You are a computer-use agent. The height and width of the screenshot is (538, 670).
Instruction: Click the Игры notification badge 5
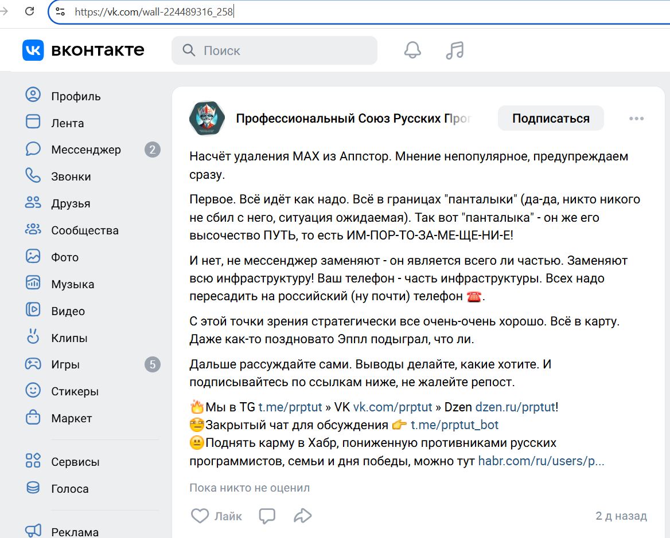(153, 364)
